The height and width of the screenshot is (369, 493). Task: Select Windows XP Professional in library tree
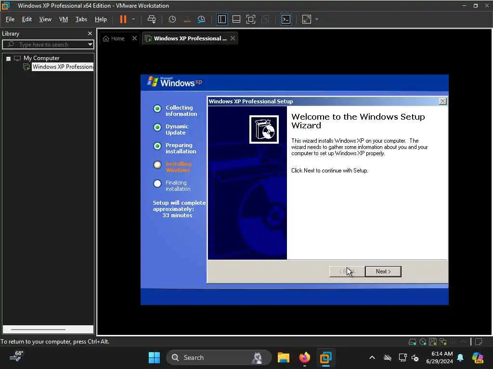coord(63,67)
